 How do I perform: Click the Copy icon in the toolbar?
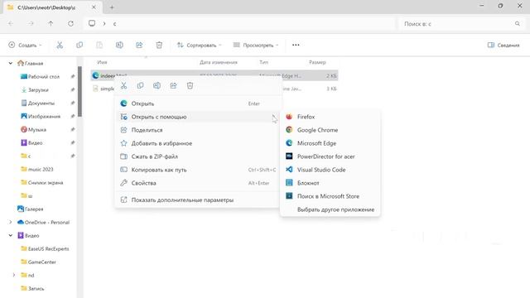click(x=79, y=45)
